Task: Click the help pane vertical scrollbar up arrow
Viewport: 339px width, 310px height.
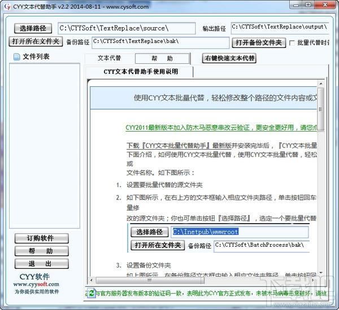Action: (321, 84)
